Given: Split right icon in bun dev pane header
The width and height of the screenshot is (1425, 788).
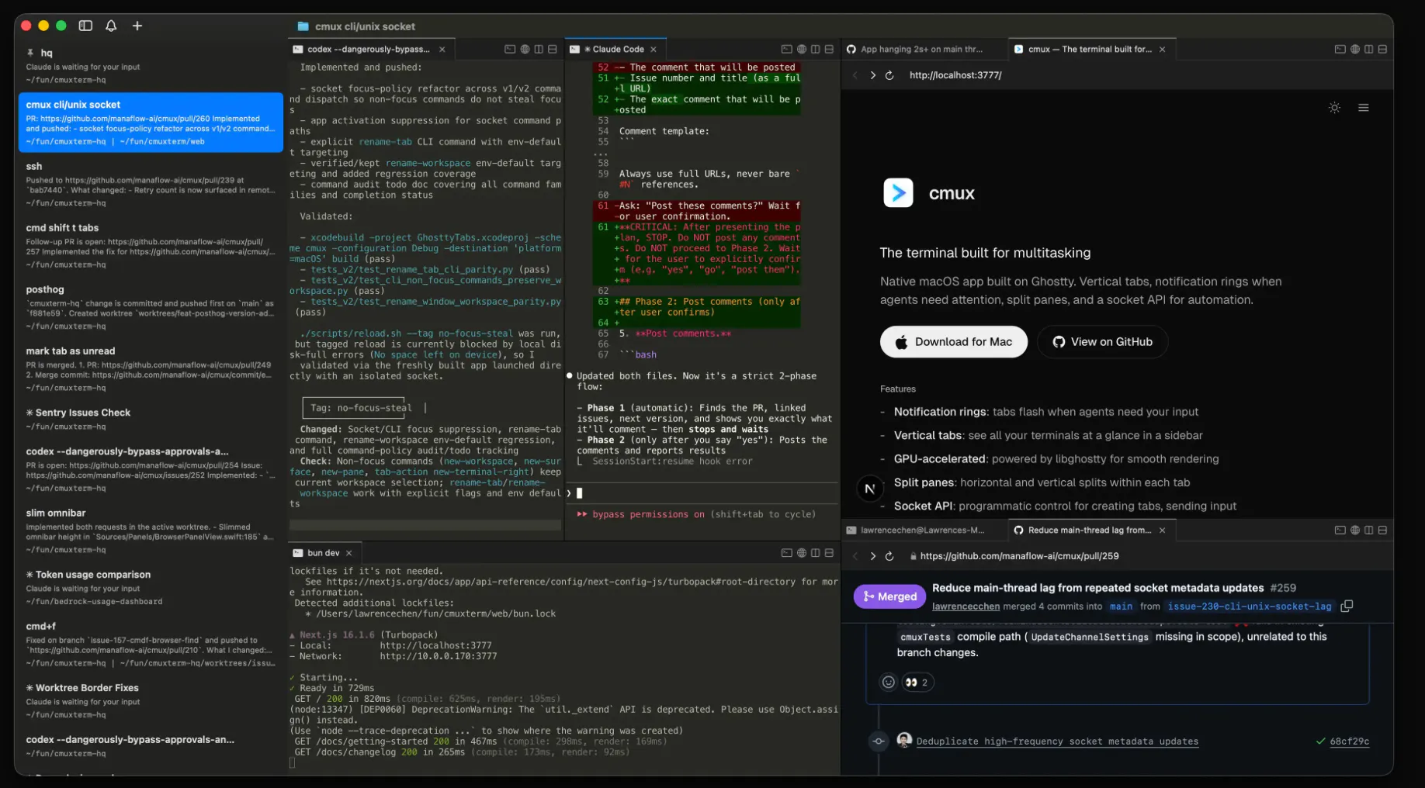Looking at the screenshot, I should pyautogui.click(x=816, y=553).
